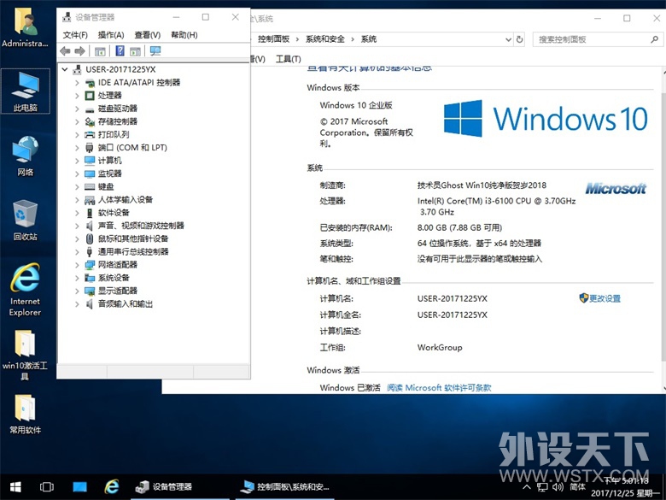Select the mice and pointing devices icon
This screenshot has height=500, width=666.
tap(90, 239)
